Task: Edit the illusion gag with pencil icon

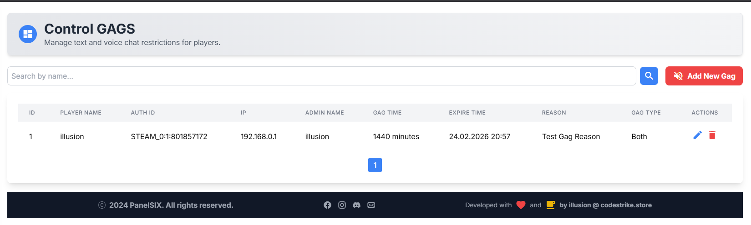Action: point(697,135)
